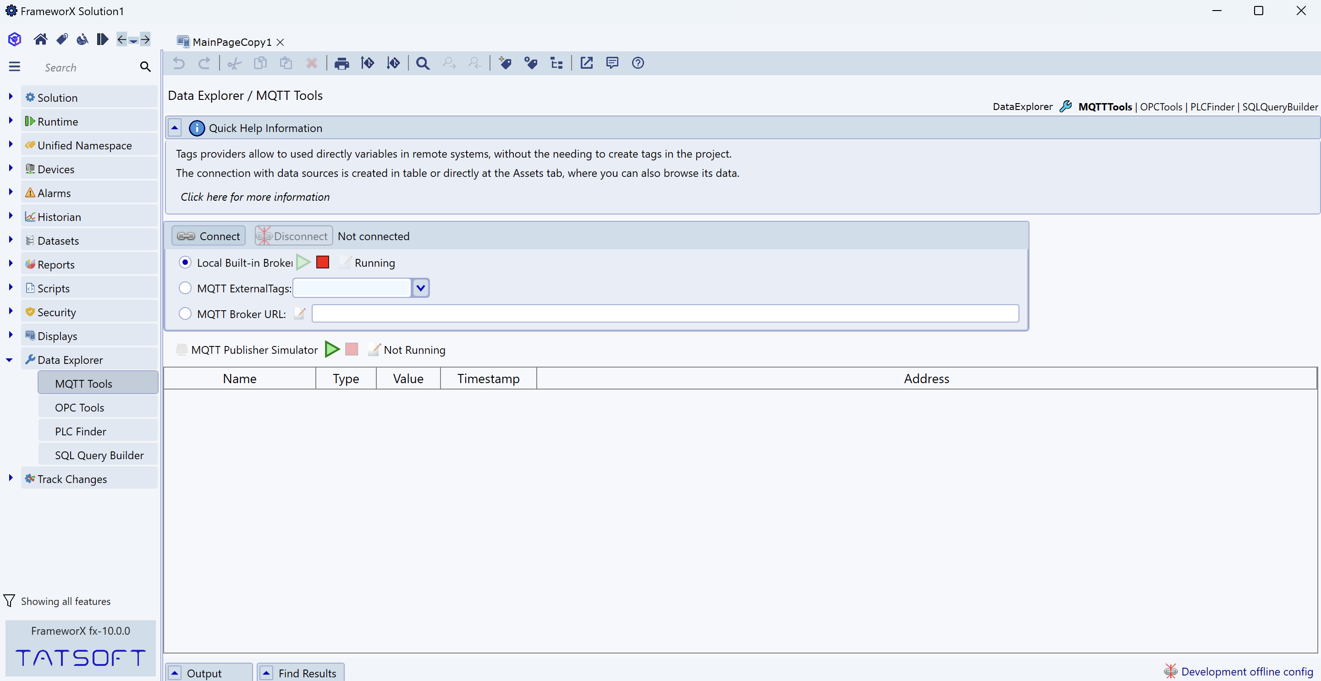Click the comment bubble toolbar icon
The width and height of the screenshot is (1321, 681).
(612, 63)
